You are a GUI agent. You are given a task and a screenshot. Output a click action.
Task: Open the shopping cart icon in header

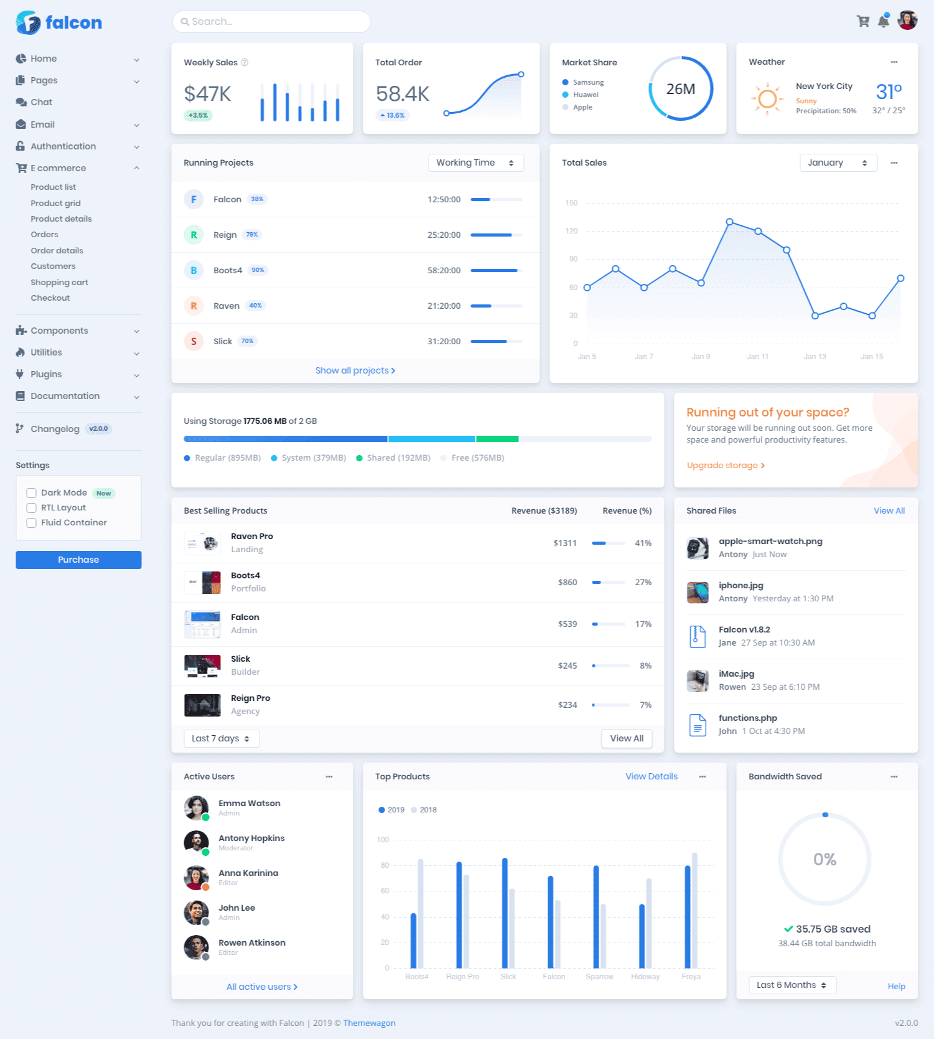pyautogui.click(x=863, y=22)
